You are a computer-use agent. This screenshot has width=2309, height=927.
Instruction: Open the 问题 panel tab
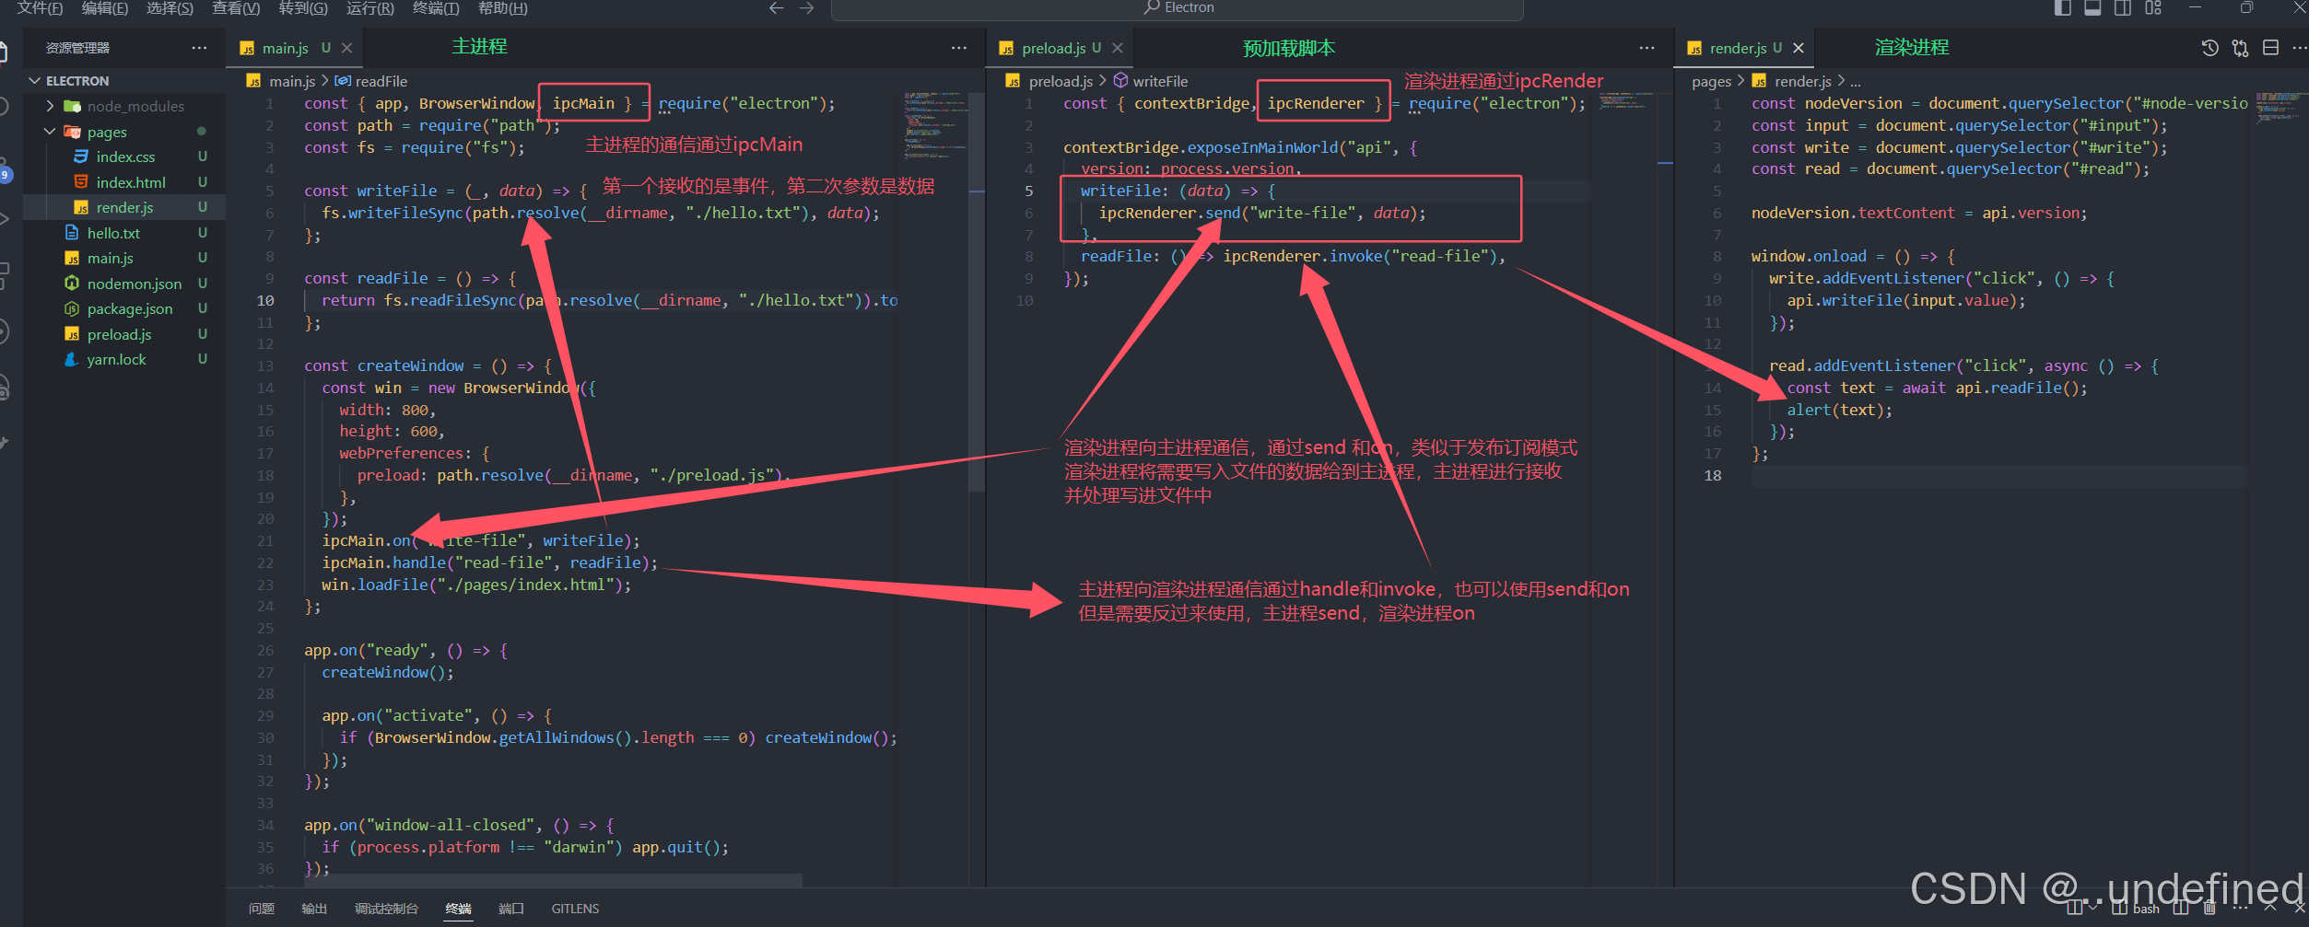[x=262, y=908]
